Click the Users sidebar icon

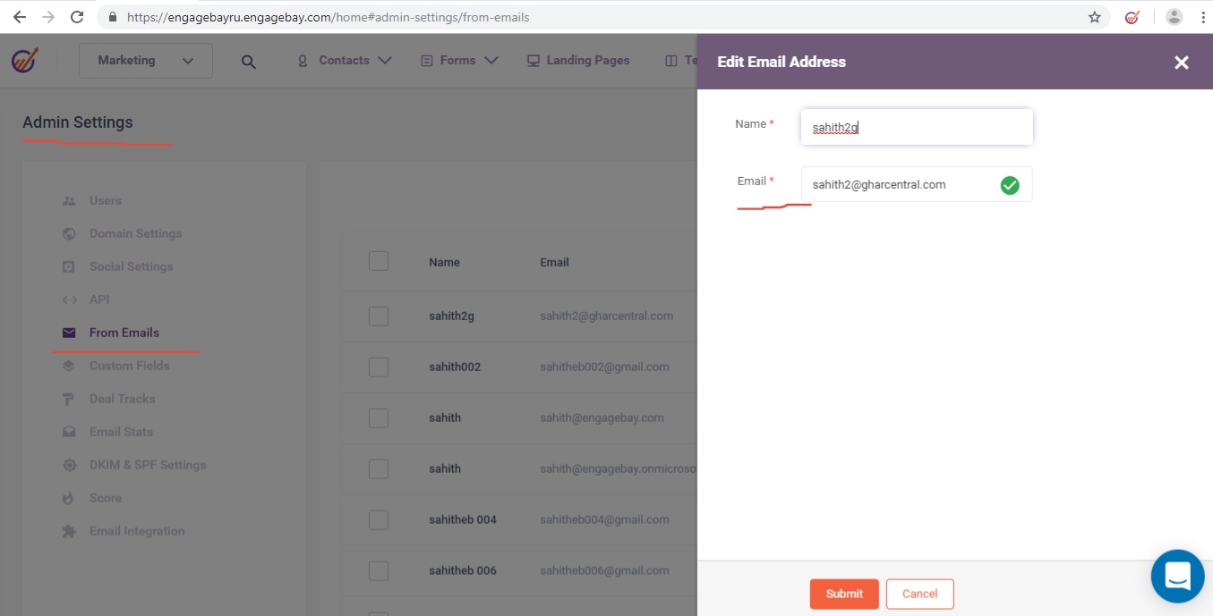69,201
